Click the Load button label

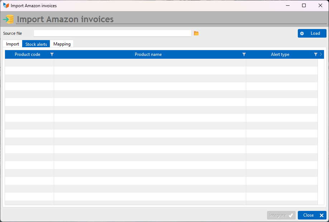[315, 33]
